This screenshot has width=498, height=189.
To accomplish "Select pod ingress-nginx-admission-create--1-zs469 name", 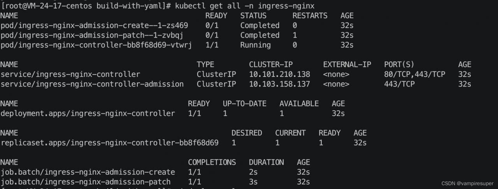I will 94,25.
